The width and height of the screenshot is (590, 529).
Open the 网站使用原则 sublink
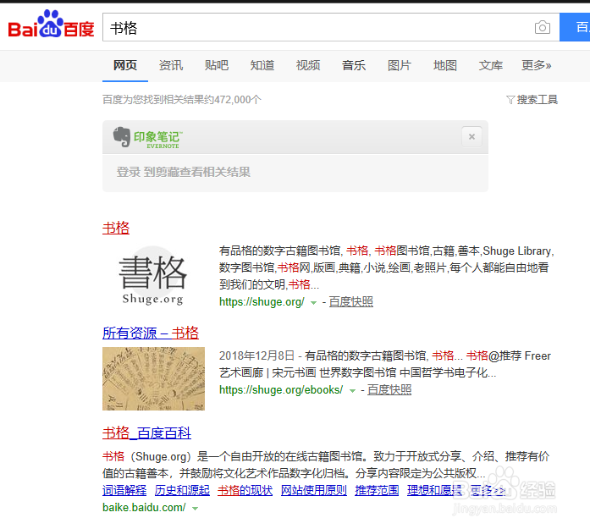pos(314,490)
